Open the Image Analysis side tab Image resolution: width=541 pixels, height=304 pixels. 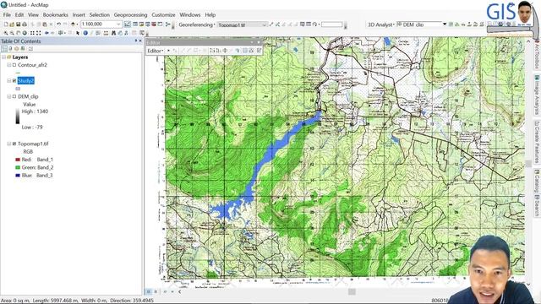[537, 95]
